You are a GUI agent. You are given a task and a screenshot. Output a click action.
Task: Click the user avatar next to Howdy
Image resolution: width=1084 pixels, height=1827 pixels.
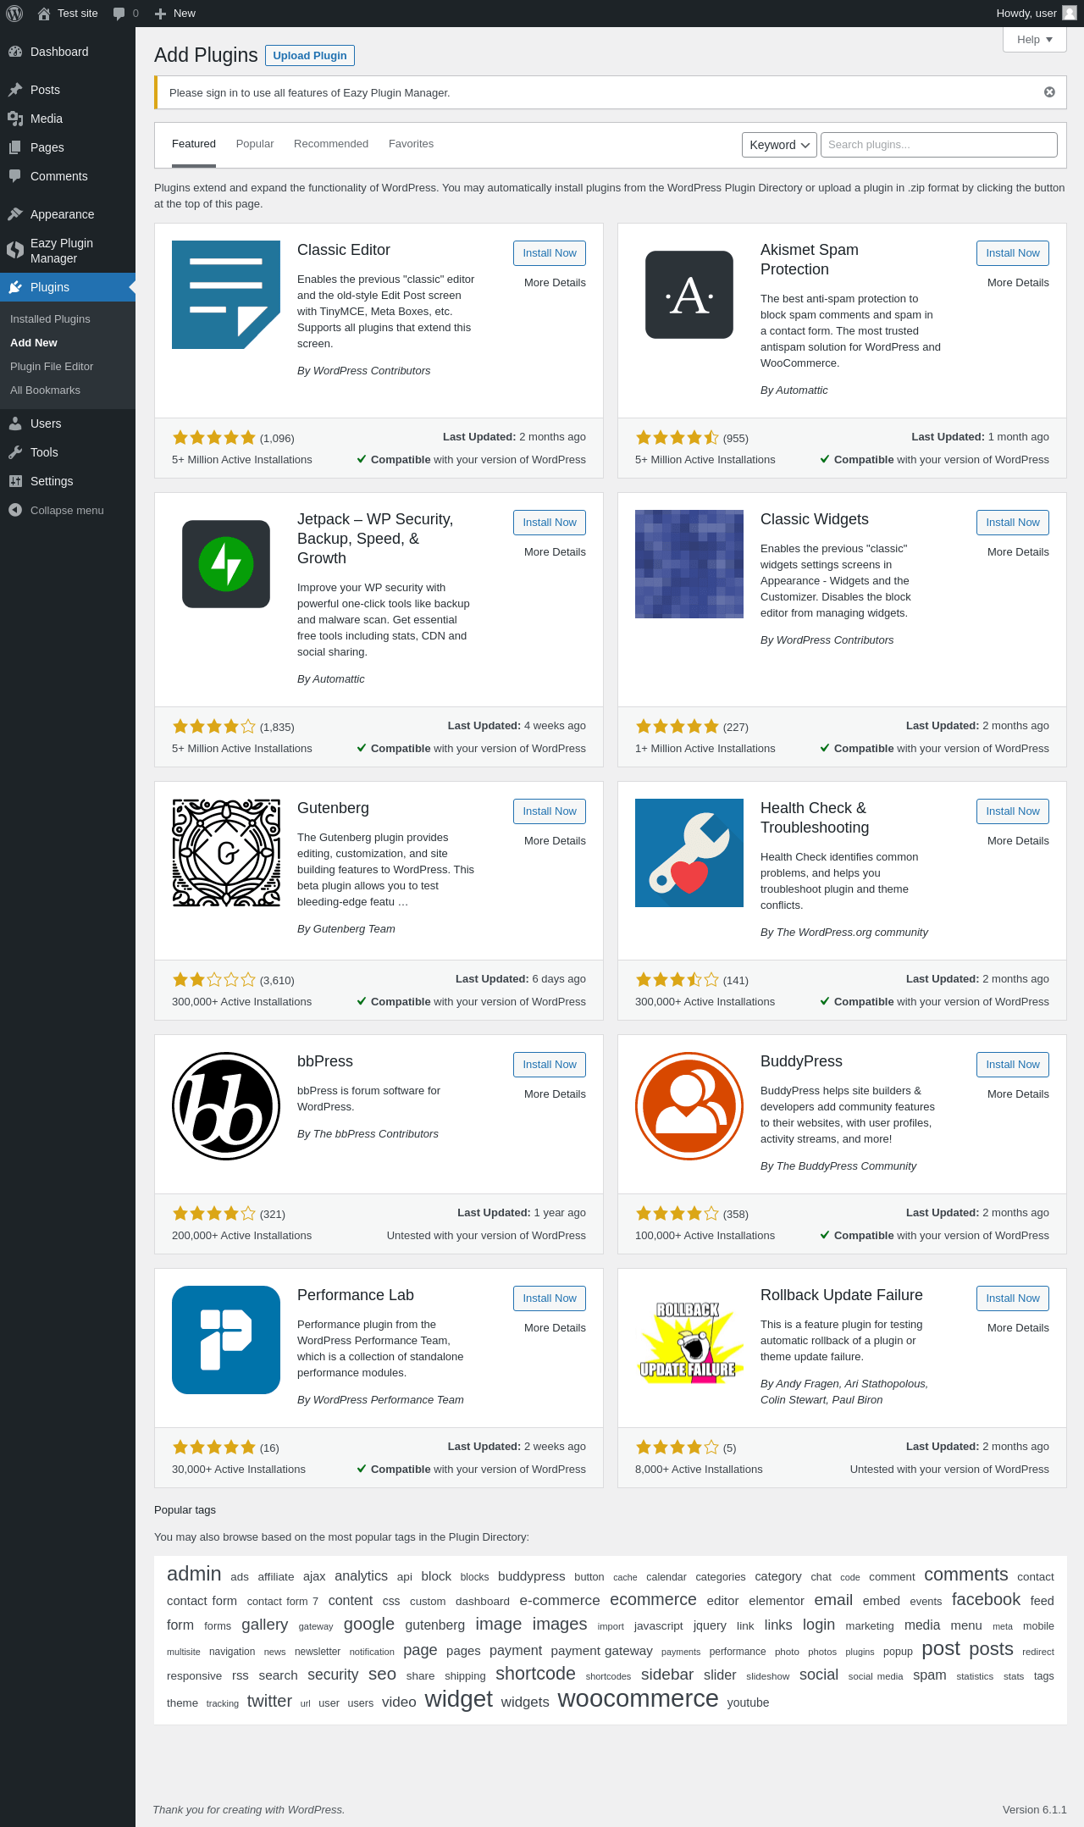click(1070, 13)
